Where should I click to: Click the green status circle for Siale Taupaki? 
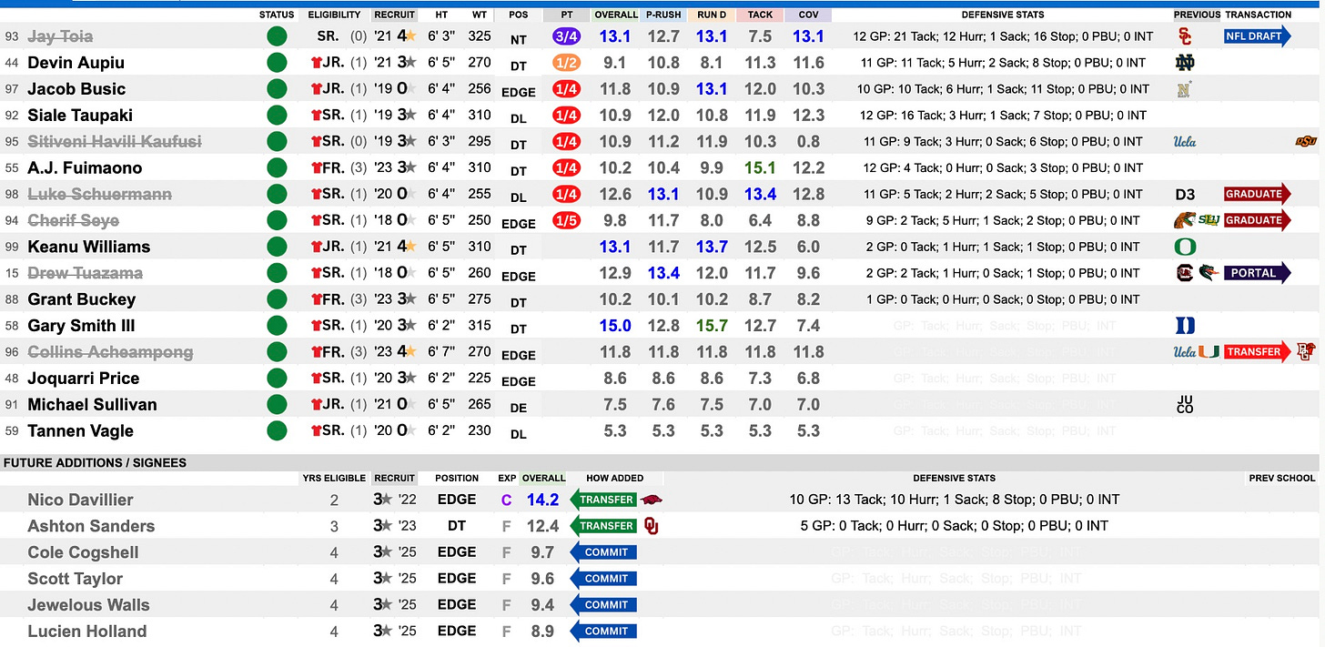coord(277,116)
